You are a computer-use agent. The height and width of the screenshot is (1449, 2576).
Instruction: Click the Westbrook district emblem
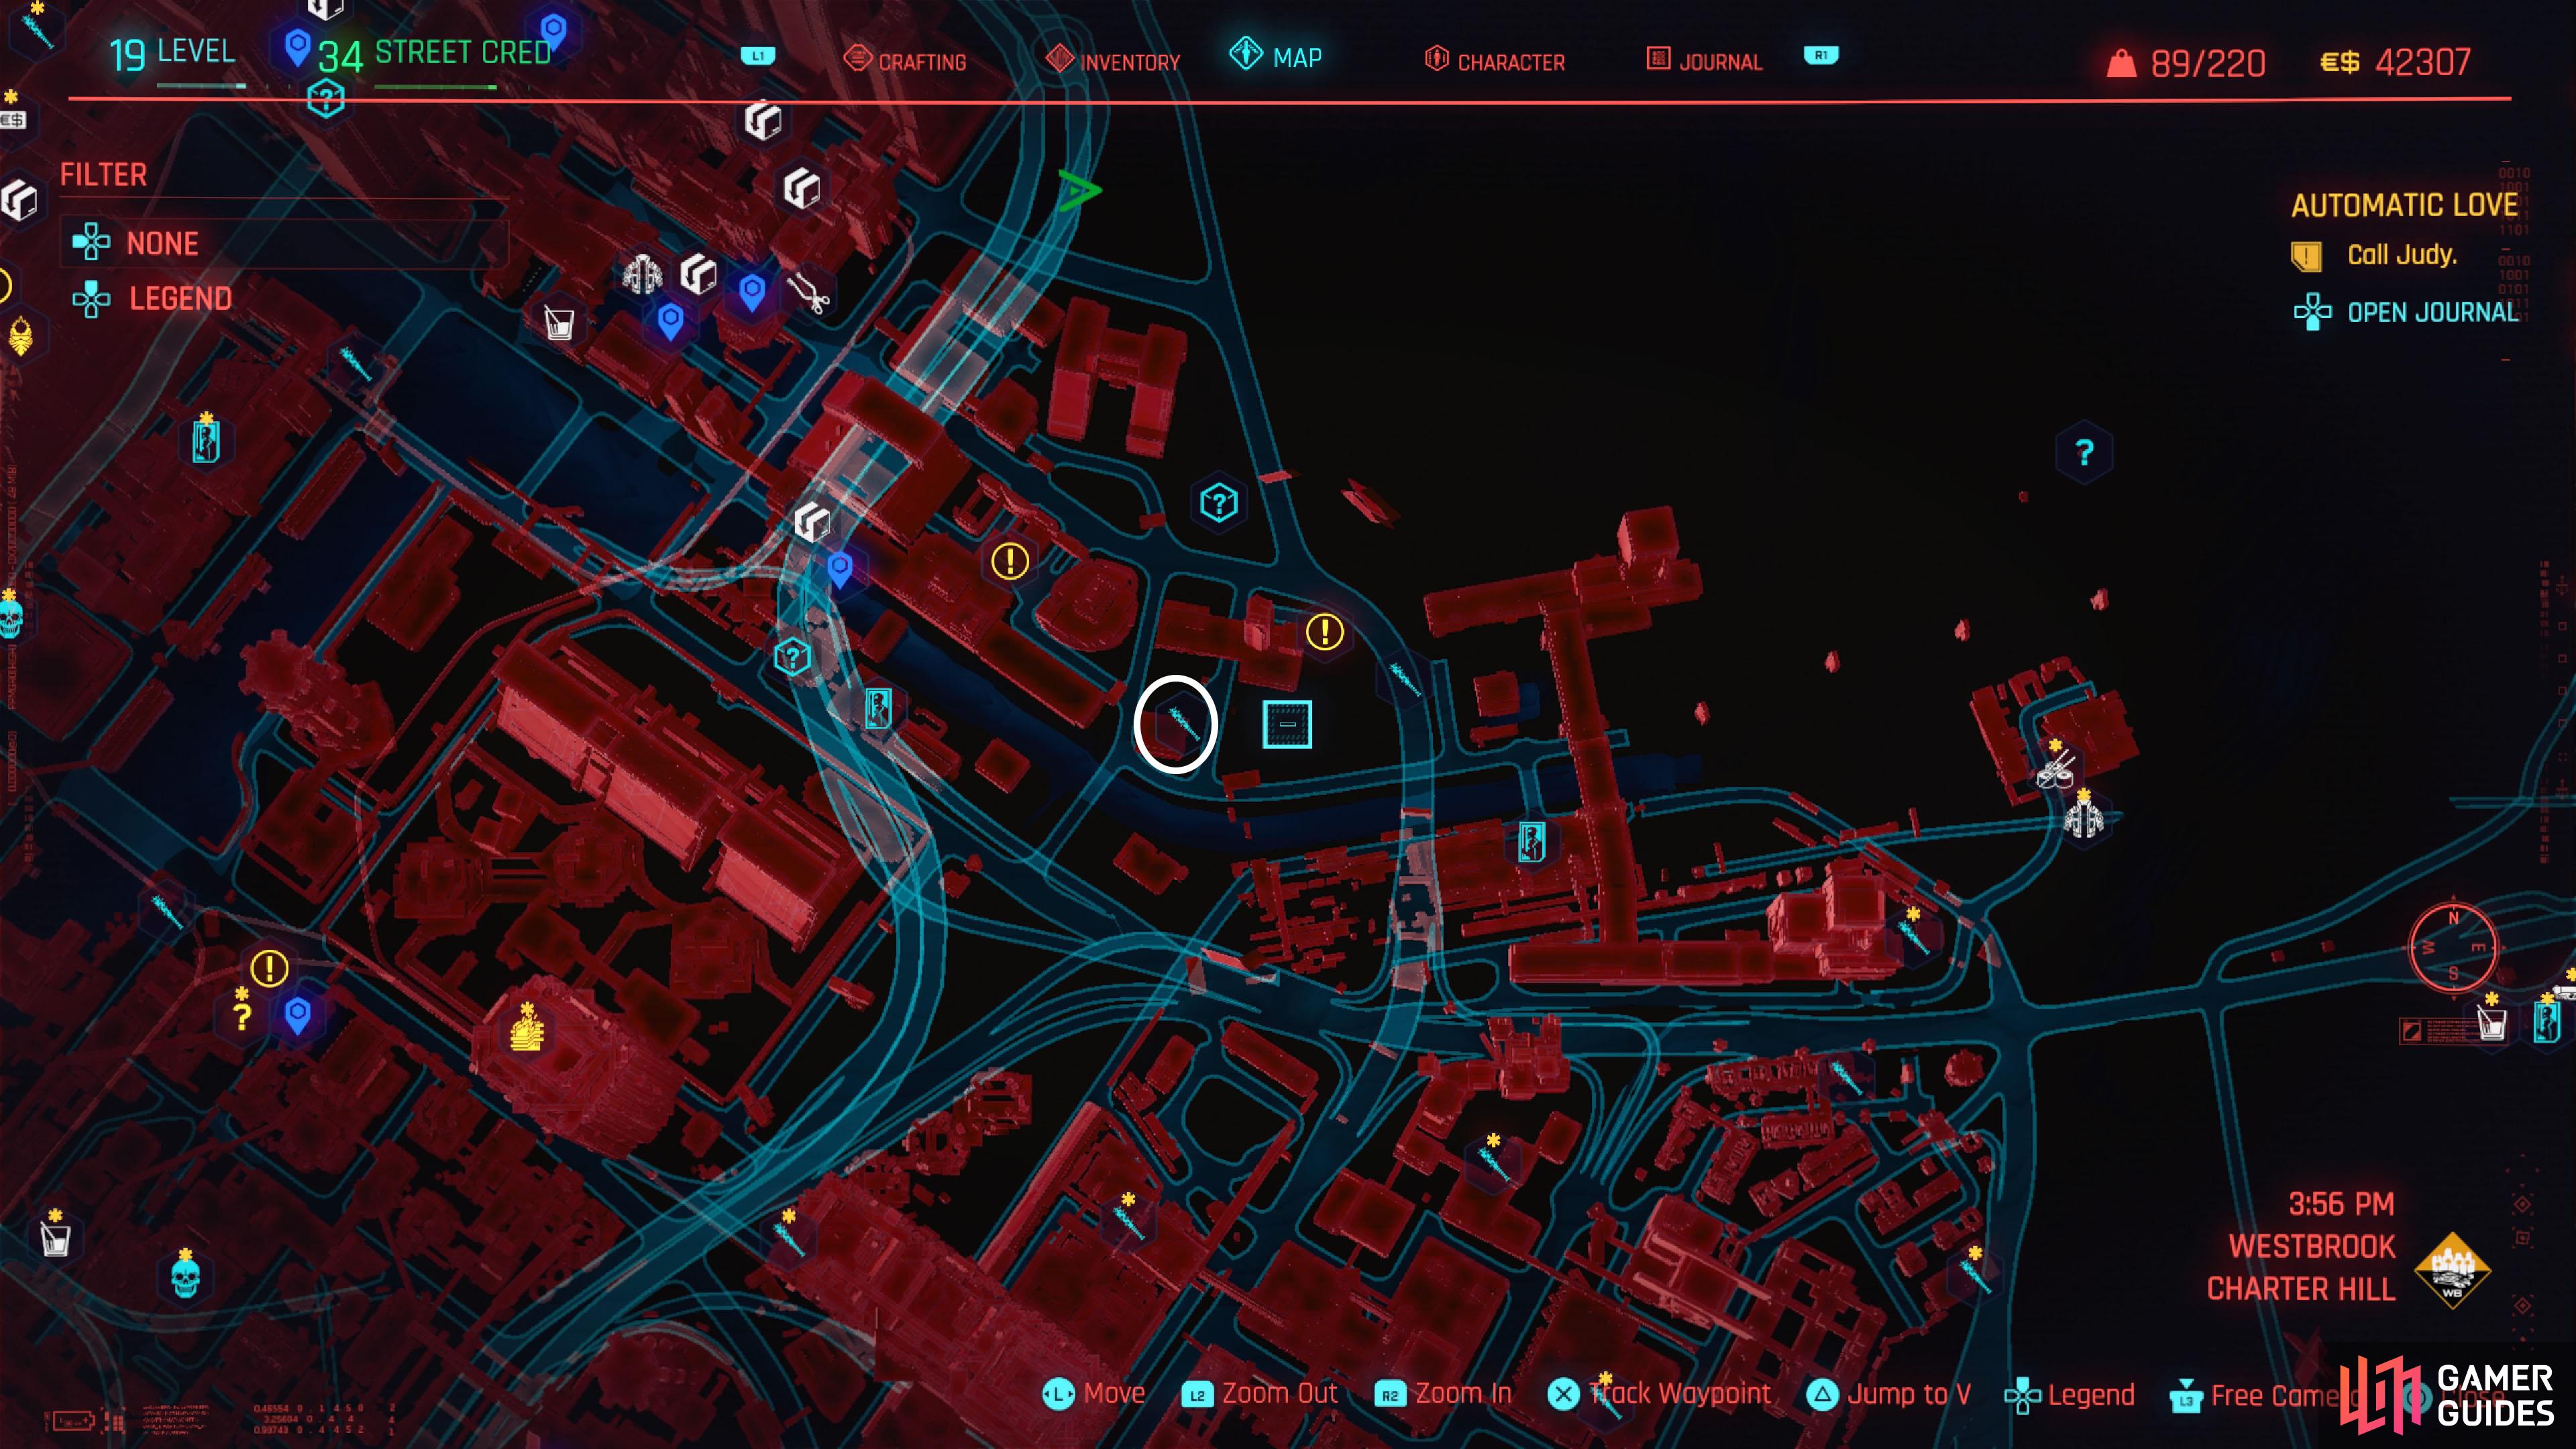point(2452,1270)
